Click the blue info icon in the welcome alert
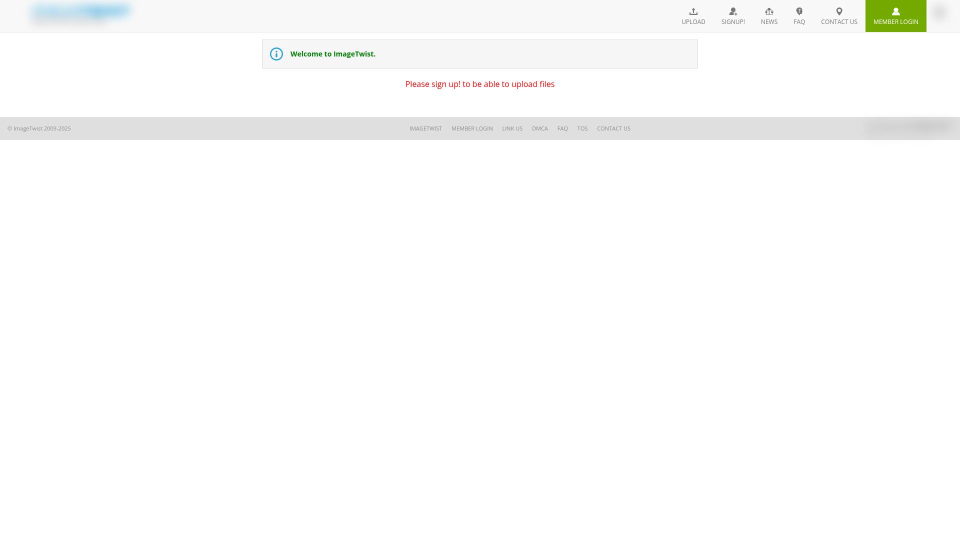 [276, 53]
